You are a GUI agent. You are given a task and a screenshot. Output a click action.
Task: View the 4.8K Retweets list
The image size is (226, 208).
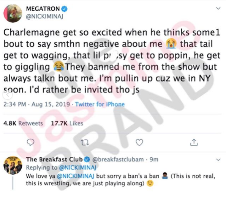point(23,124)
